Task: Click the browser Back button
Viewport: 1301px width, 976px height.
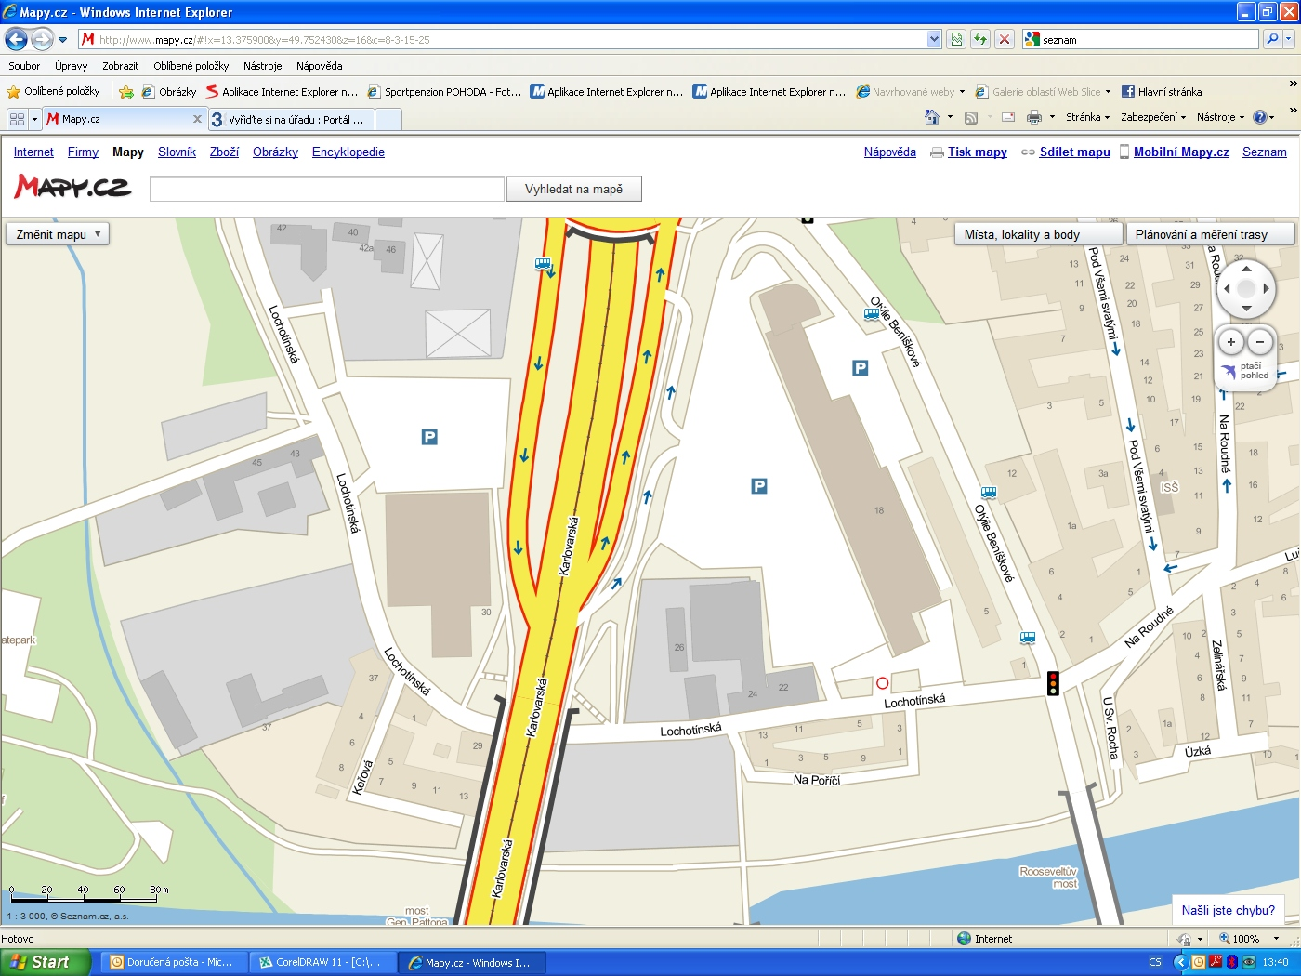Action: pyautogui.click(x=17, y=39)
